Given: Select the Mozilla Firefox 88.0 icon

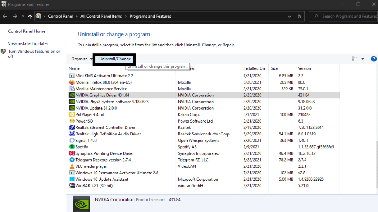Looking at the screenshot, I should pos(72,82).
